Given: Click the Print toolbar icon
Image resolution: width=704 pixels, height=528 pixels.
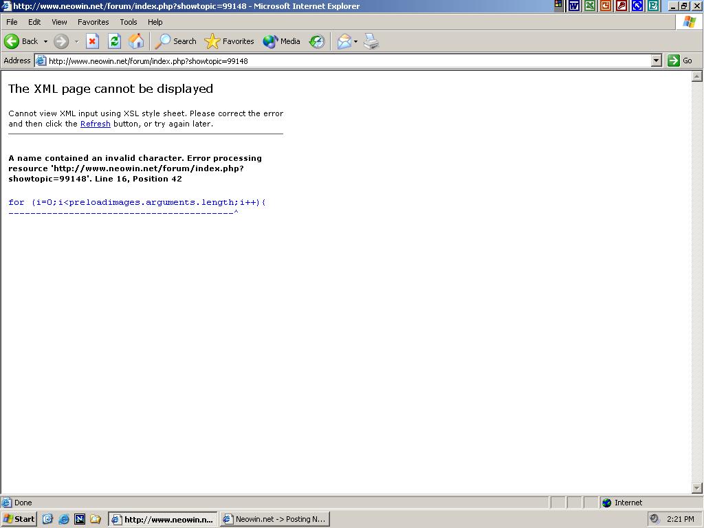Looking at the screenshot, I should [x=371, y=41].
